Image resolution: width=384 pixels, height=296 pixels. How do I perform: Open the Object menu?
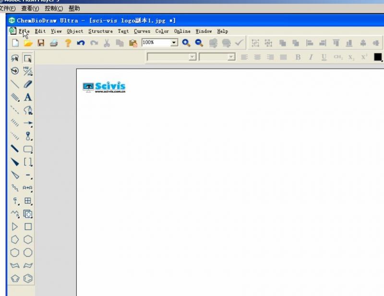[75, 31]
